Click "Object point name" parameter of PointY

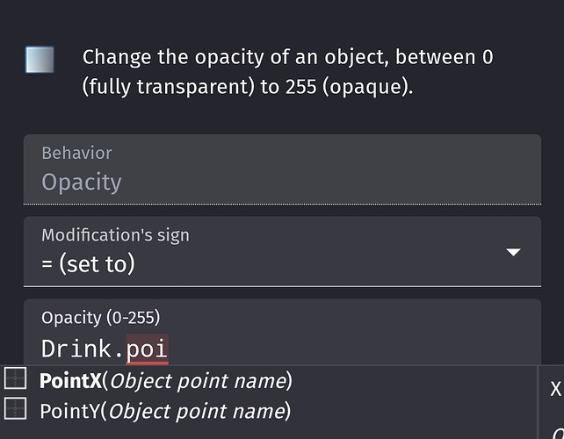point(199,410)
